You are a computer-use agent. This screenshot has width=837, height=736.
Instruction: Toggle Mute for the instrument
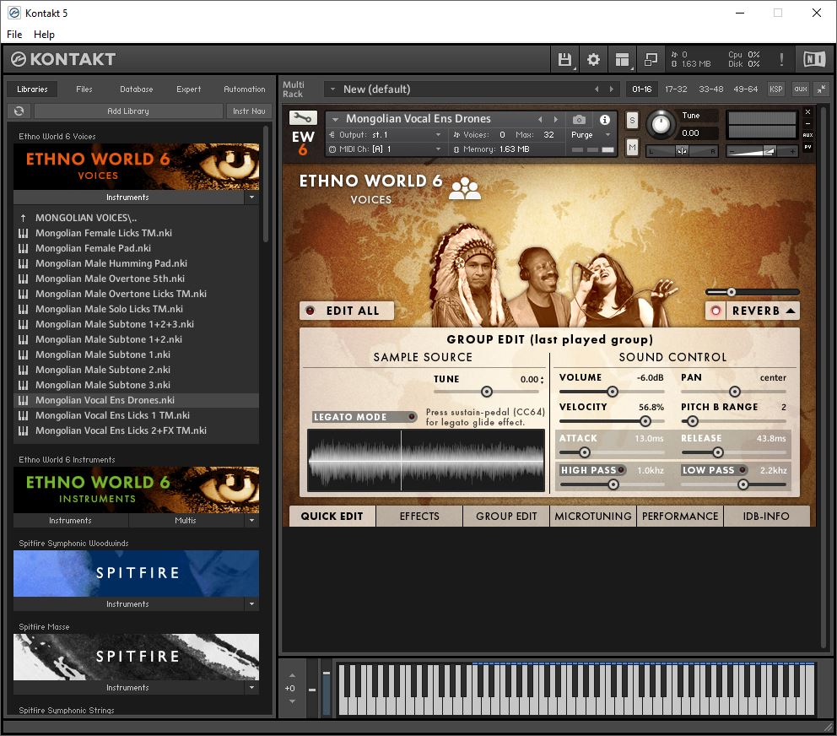point(632,146)
